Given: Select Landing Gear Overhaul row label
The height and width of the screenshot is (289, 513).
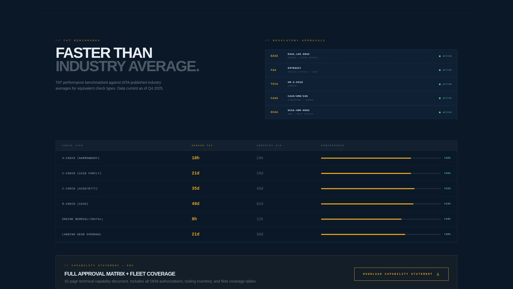Looking at the screenshot, I should pyautogui.click(x=82, y=234).
